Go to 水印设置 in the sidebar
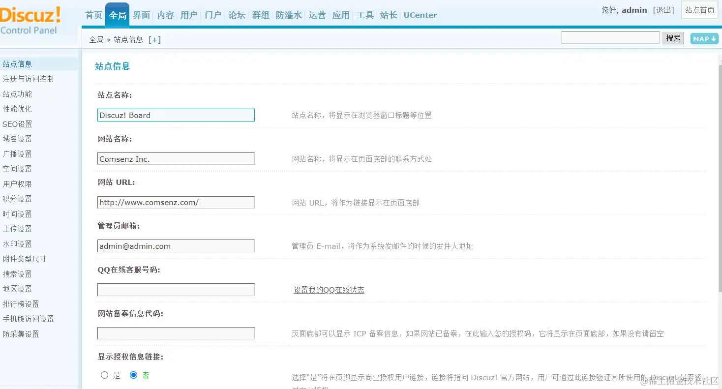Screen dimensions: 722x389 coord(17,244)
